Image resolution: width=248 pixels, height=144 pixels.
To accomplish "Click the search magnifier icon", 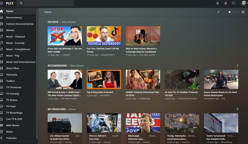I will (21, 3).
